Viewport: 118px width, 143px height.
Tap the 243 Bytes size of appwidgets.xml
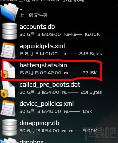tap(91, 54)
